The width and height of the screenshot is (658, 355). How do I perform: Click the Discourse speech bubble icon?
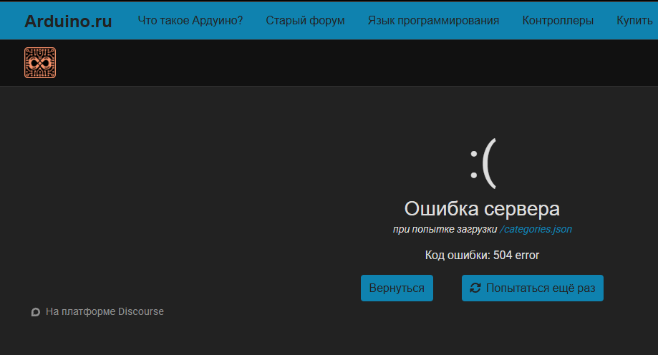click(36, 312)
